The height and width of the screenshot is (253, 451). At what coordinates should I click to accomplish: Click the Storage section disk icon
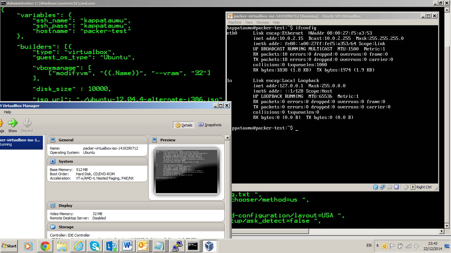pos(52,227)
